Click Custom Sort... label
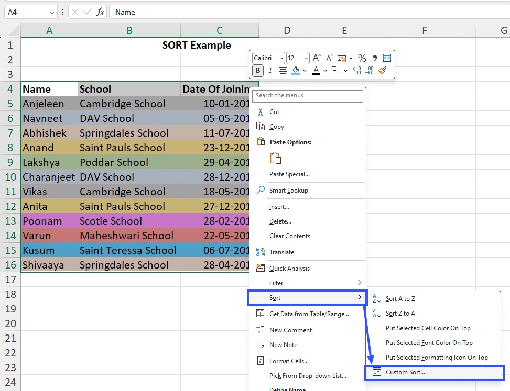The image size is (510, 391). pos(405,372)
